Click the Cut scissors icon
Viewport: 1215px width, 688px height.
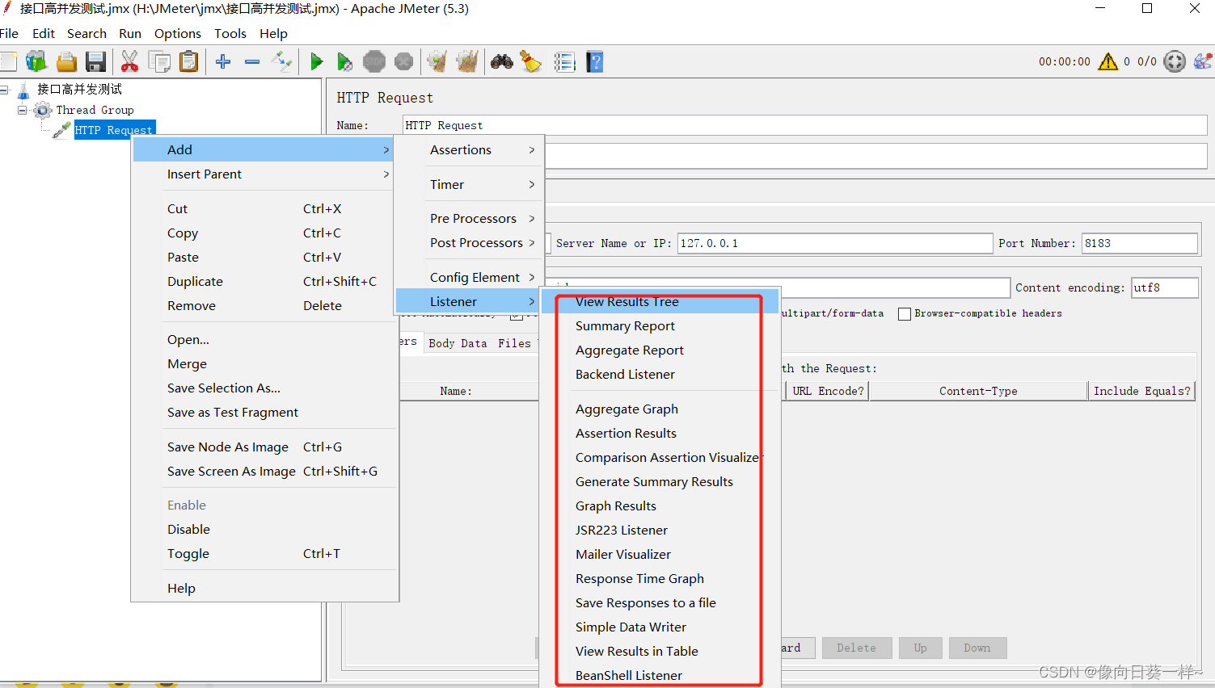pos(129,61)
